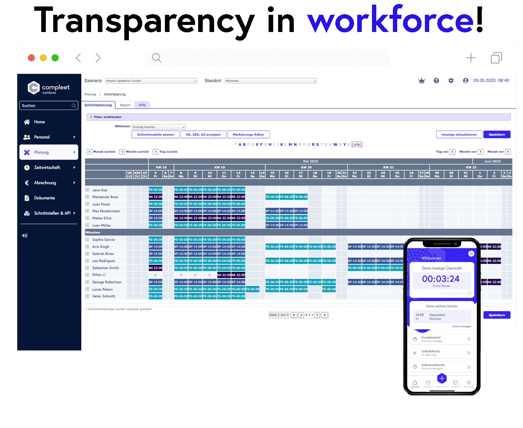Open the user account icon
This screenshot has width=523, height=428.
(465, 81)
